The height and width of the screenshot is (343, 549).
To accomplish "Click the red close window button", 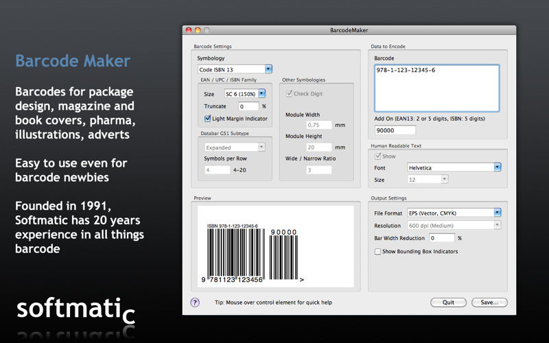I will [x=189, y=30].
